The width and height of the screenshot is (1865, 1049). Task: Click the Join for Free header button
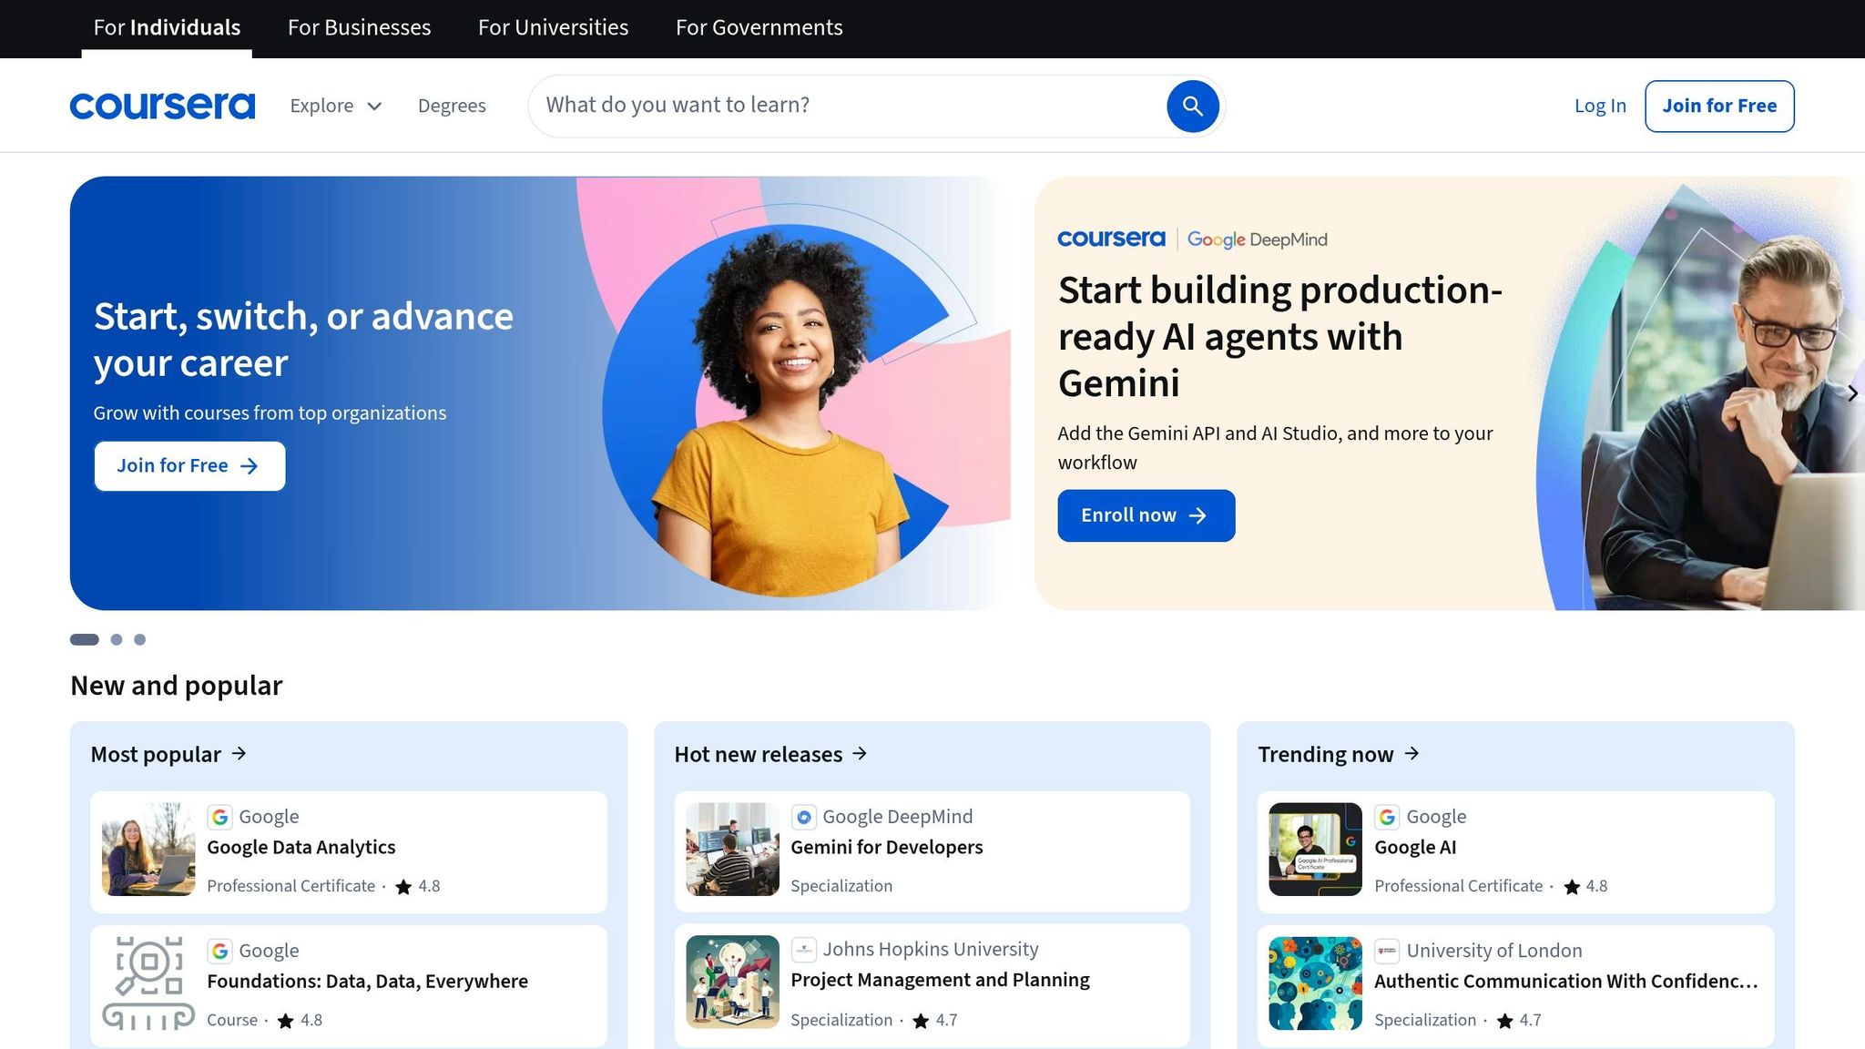tap(1719, 105)
